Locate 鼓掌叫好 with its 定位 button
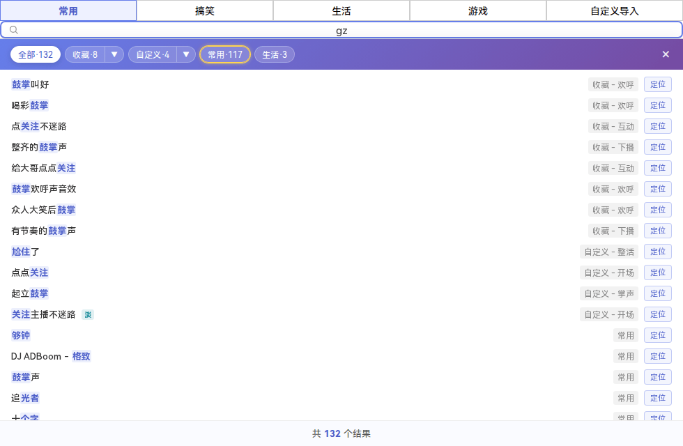 click(x=658, y=84)
